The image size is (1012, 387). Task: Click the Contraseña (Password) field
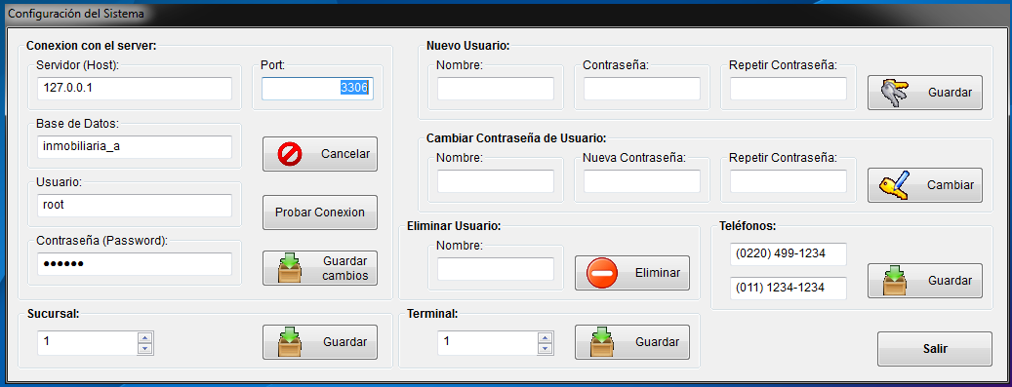click(x=135, y=264)
